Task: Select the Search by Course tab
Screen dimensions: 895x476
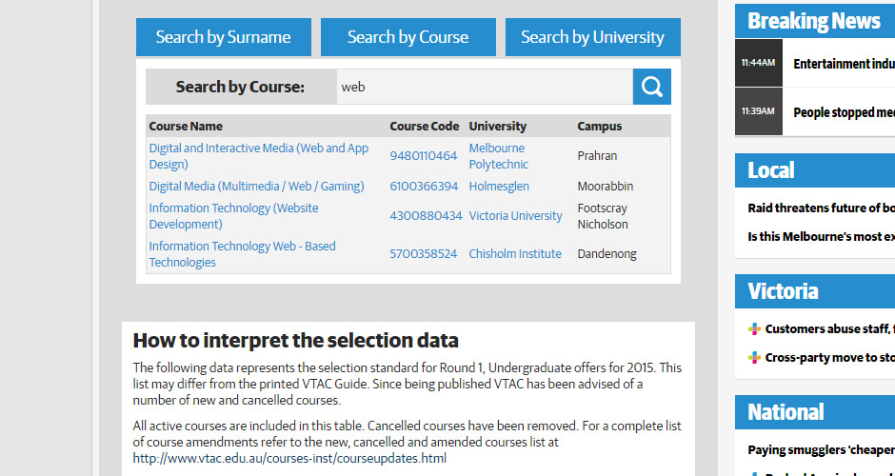Action: 408,37
